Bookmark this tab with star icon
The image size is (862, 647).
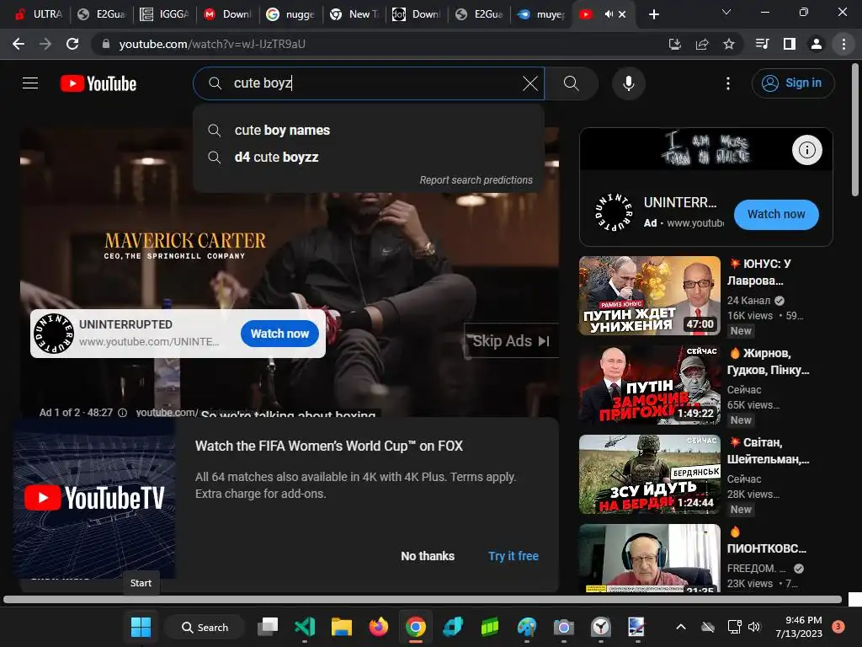coord(729,44)
